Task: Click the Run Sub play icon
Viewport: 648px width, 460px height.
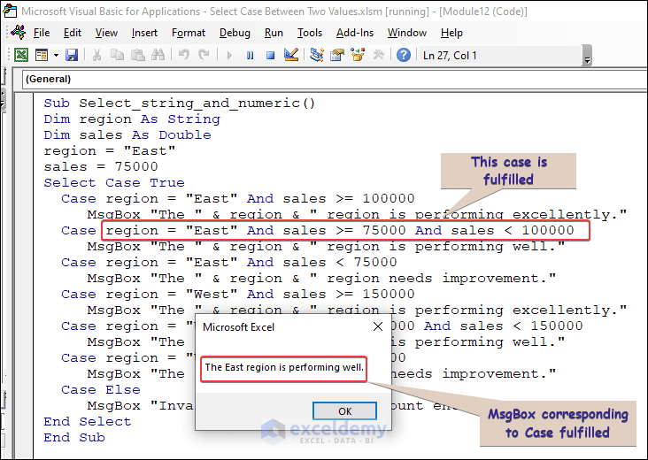Action: pos(229,55)
